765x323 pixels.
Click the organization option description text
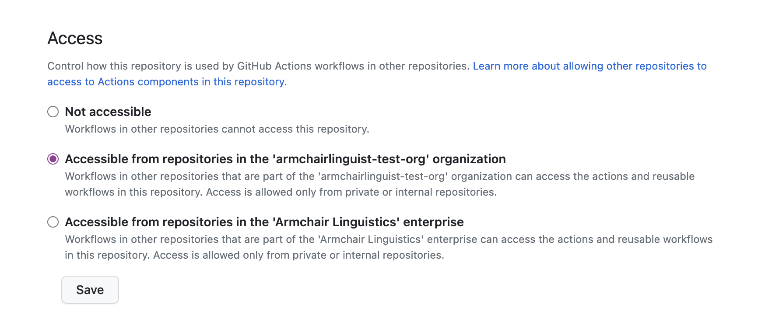pos(380,184)
